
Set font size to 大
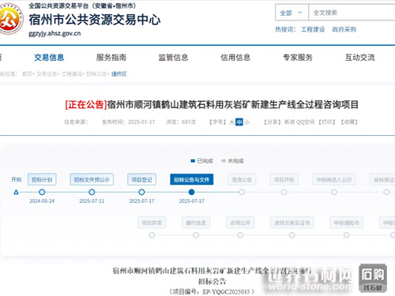231,122
